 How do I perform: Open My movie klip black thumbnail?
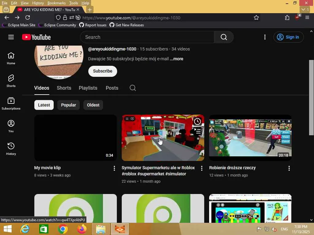click(75, 138)
